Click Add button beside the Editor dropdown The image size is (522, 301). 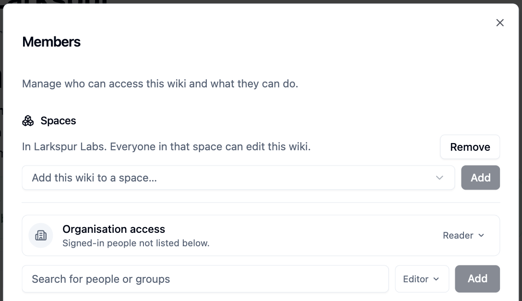point(477,279)
